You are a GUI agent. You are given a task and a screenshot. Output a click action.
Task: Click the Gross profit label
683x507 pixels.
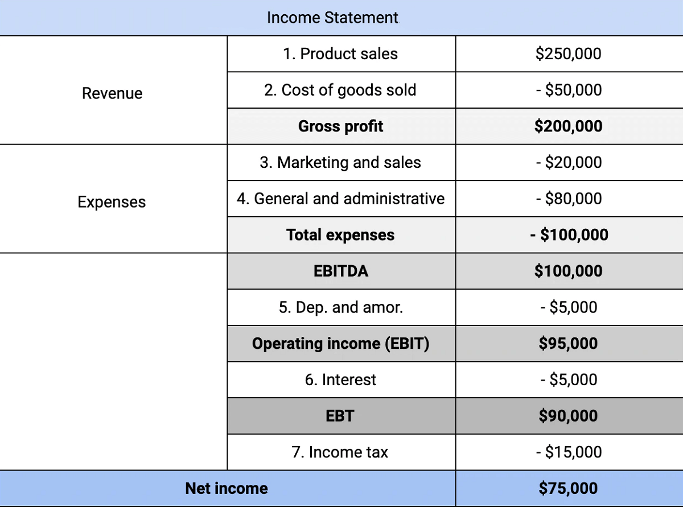pyautogui.click(x=341, y=126)
